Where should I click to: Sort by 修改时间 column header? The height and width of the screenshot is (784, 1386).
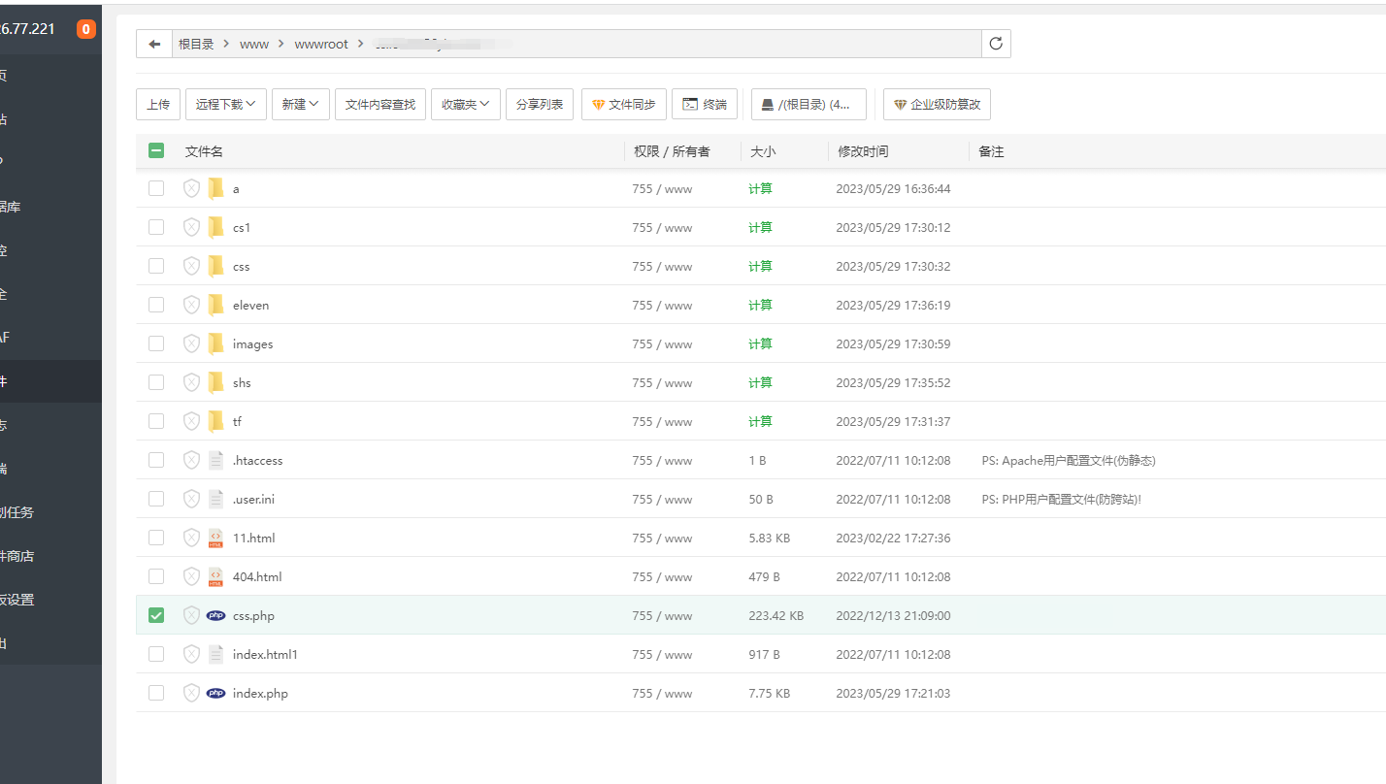[x=863, y=151]
